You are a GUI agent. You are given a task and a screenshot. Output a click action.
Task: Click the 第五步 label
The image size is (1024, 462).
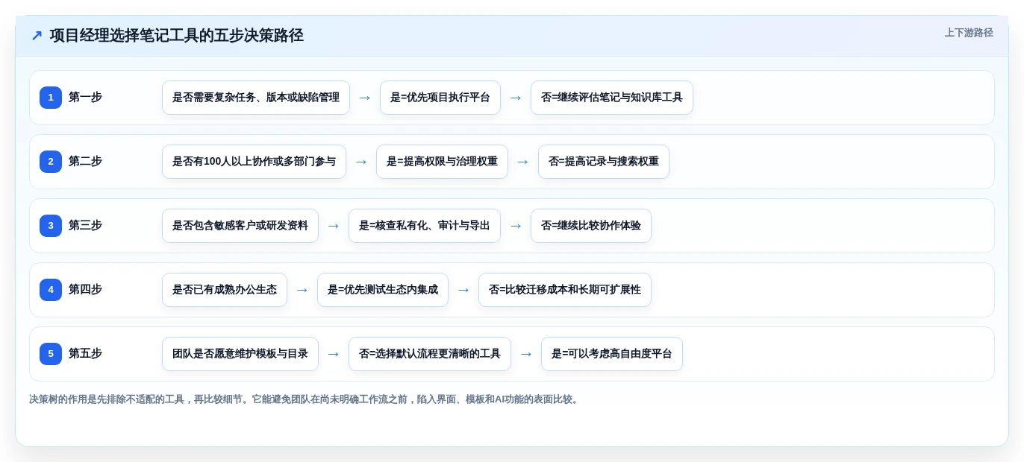(85, 354)
